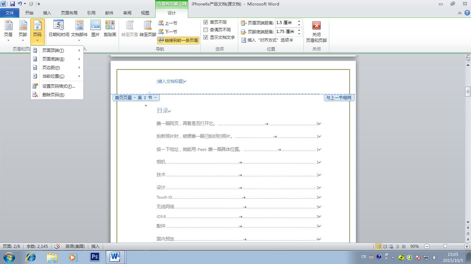The image size is (471, 264).
Task: Open Photoshop from the taskbar
Action: [x=95, y=257]
